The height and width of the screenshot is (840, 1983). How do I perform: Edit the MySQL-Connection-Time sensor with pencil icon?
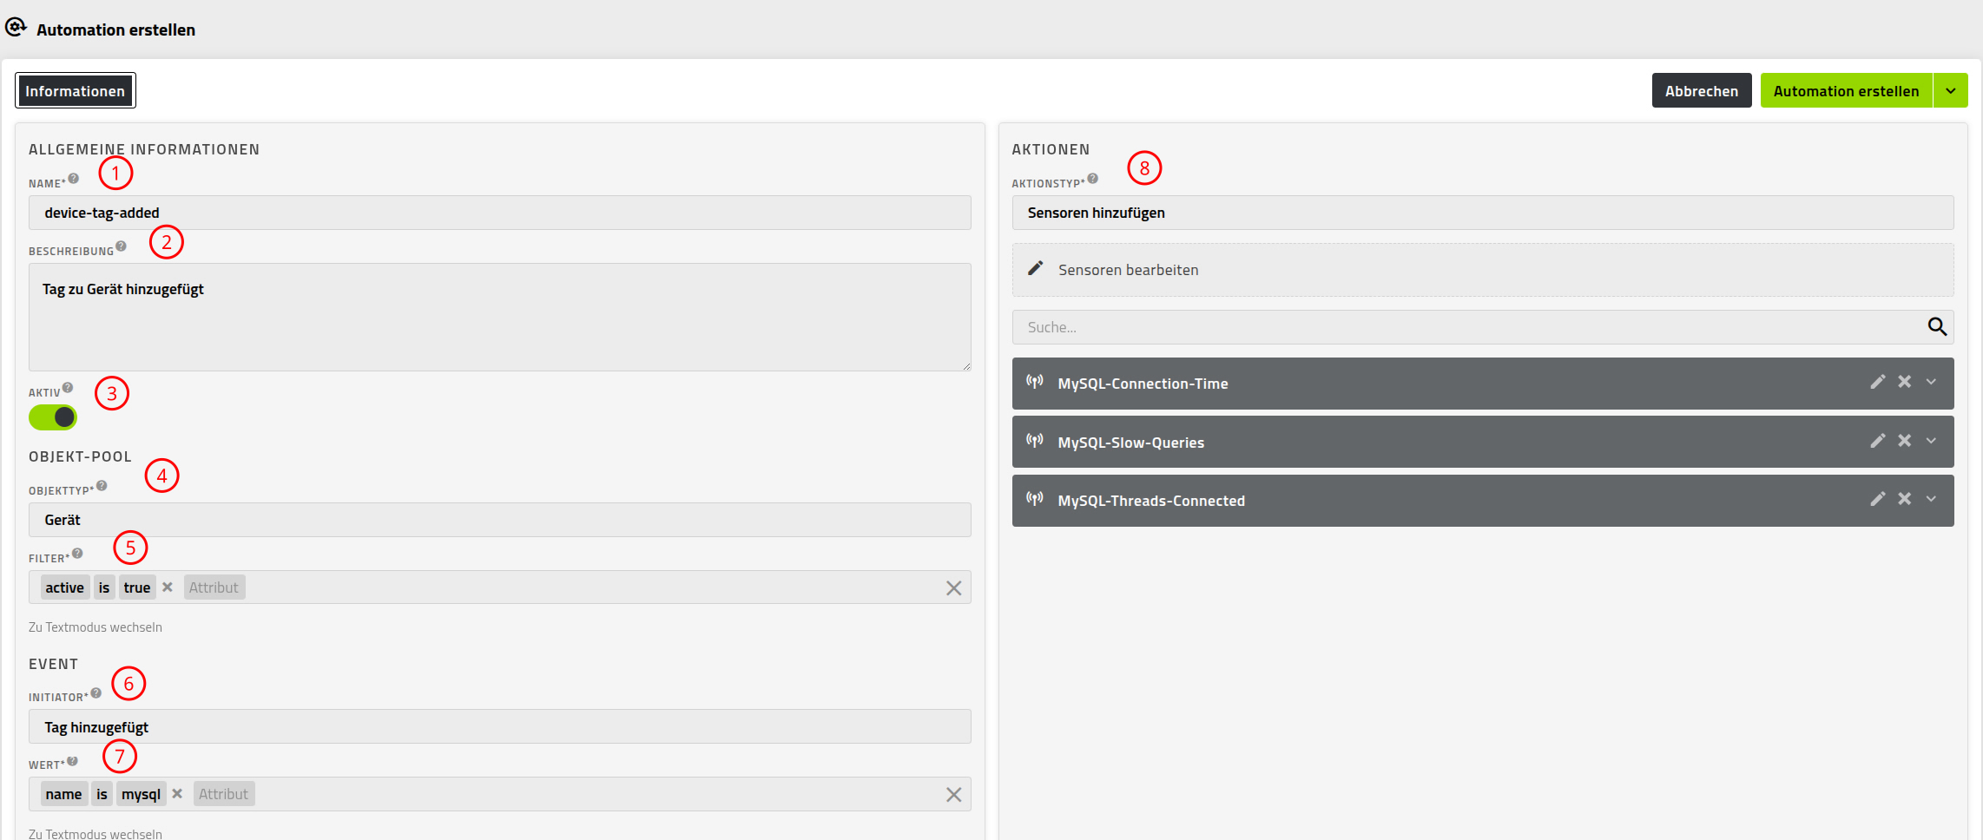(x=1878, y=382)
